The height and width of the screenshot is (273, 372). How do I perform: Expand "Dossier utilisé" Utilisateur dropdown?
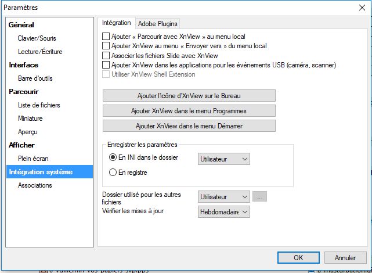pyautogui.click(x=223, y=197)
